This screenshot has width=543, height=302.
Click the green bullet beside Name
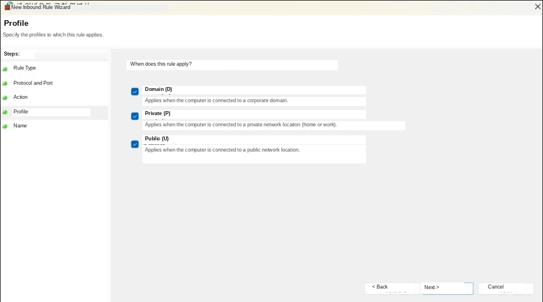(5, 126)
